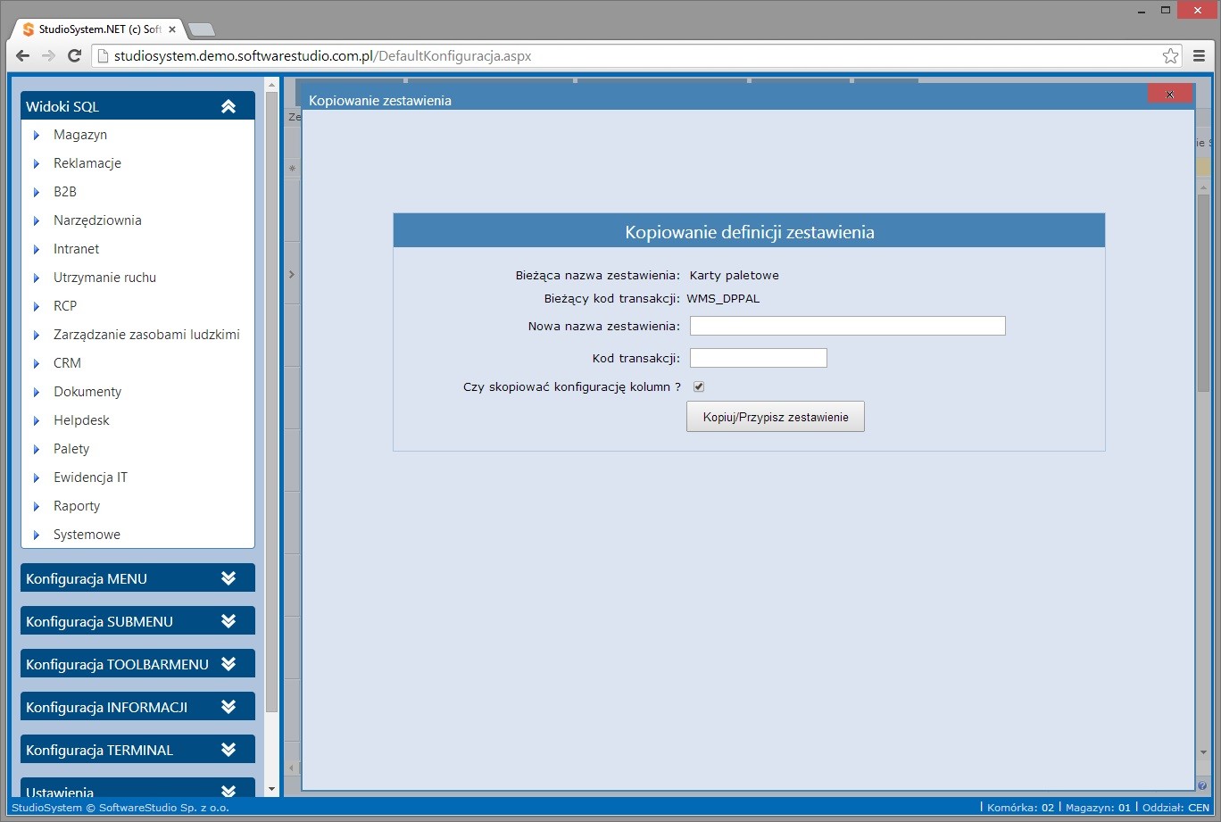Expand the Konfiguracja TOOLBARMENU panel
This screenshot has width=1221, height=822.
pyautogui.click(x=228, y=664)
